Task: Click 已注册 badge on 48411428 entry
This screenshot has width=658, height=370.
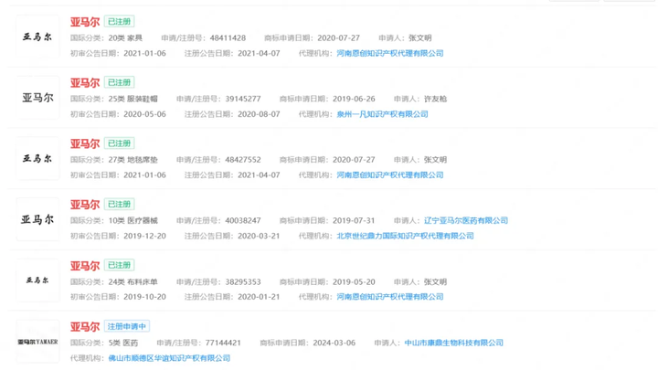Action: click(119, 21)
